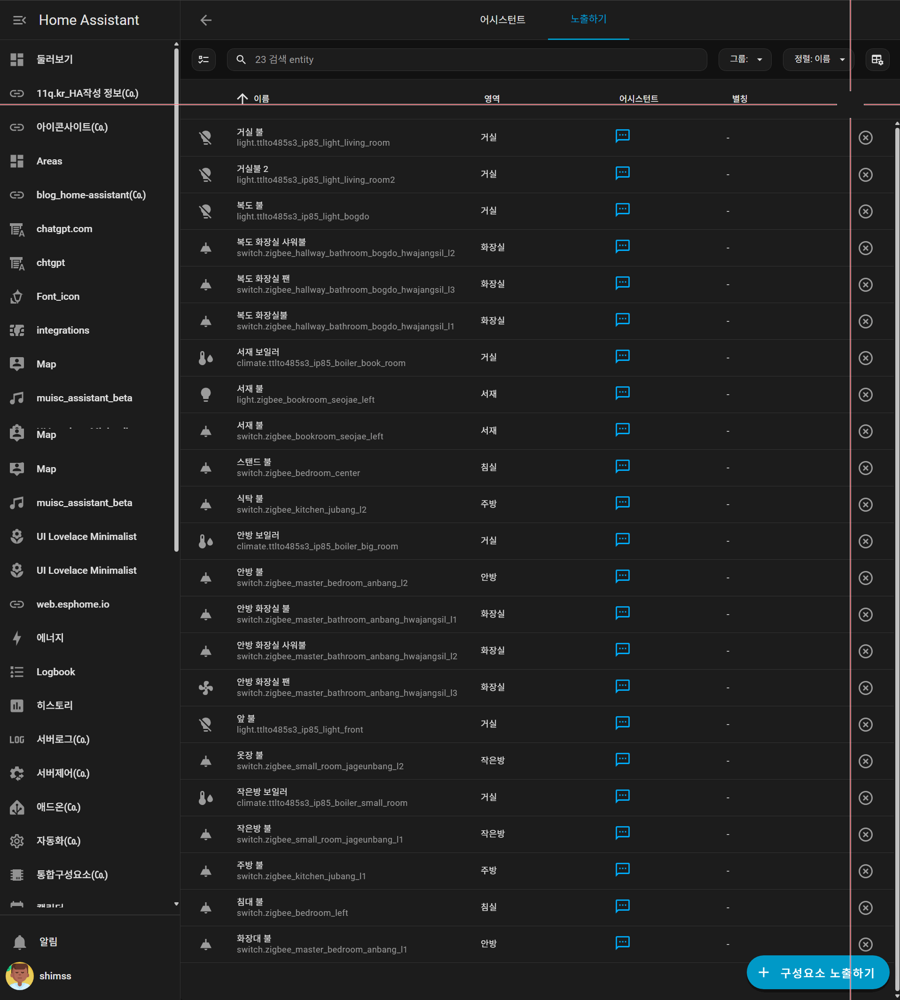
Task: Open 알림 notifications bell
Action: [x=20, y=942]
